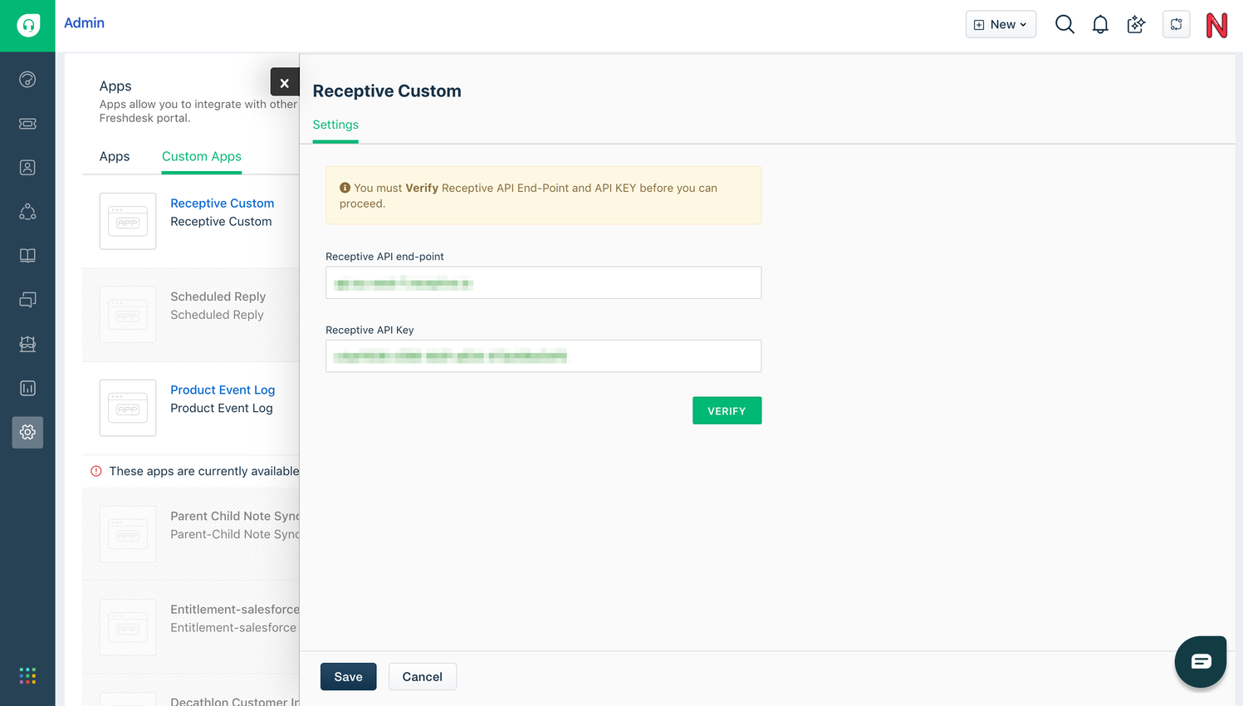
Task: Click the Receptive API Key input field
Action: click(543, 355)
